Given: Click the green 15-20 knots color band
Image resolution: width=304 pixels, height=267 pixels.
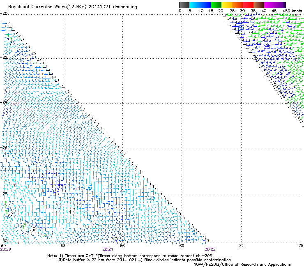Looking at the screenshot, I should [x=216, y=5].
